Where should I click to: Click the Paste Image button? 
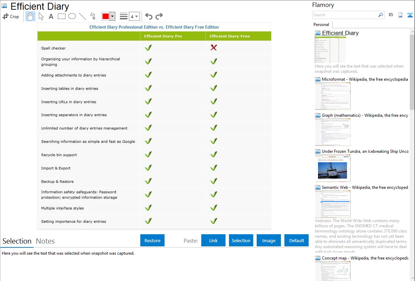(x=269, y=240)
